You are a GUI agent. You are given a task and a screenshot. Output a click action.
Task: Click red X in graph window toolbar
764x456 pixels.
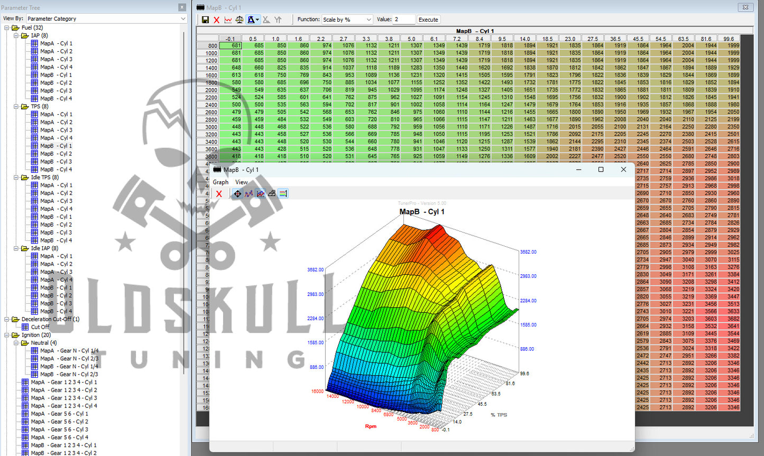pyautogui.click(x=219, y=194)
